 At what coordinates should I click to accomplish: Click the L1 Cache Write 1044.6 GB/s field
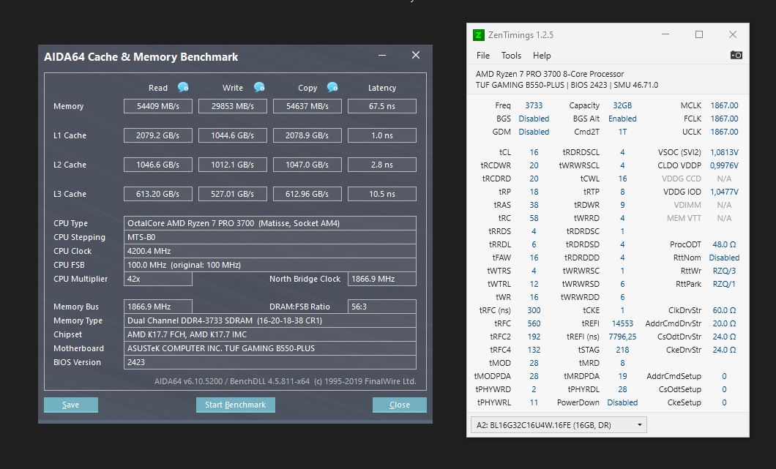tap(233, 135)
